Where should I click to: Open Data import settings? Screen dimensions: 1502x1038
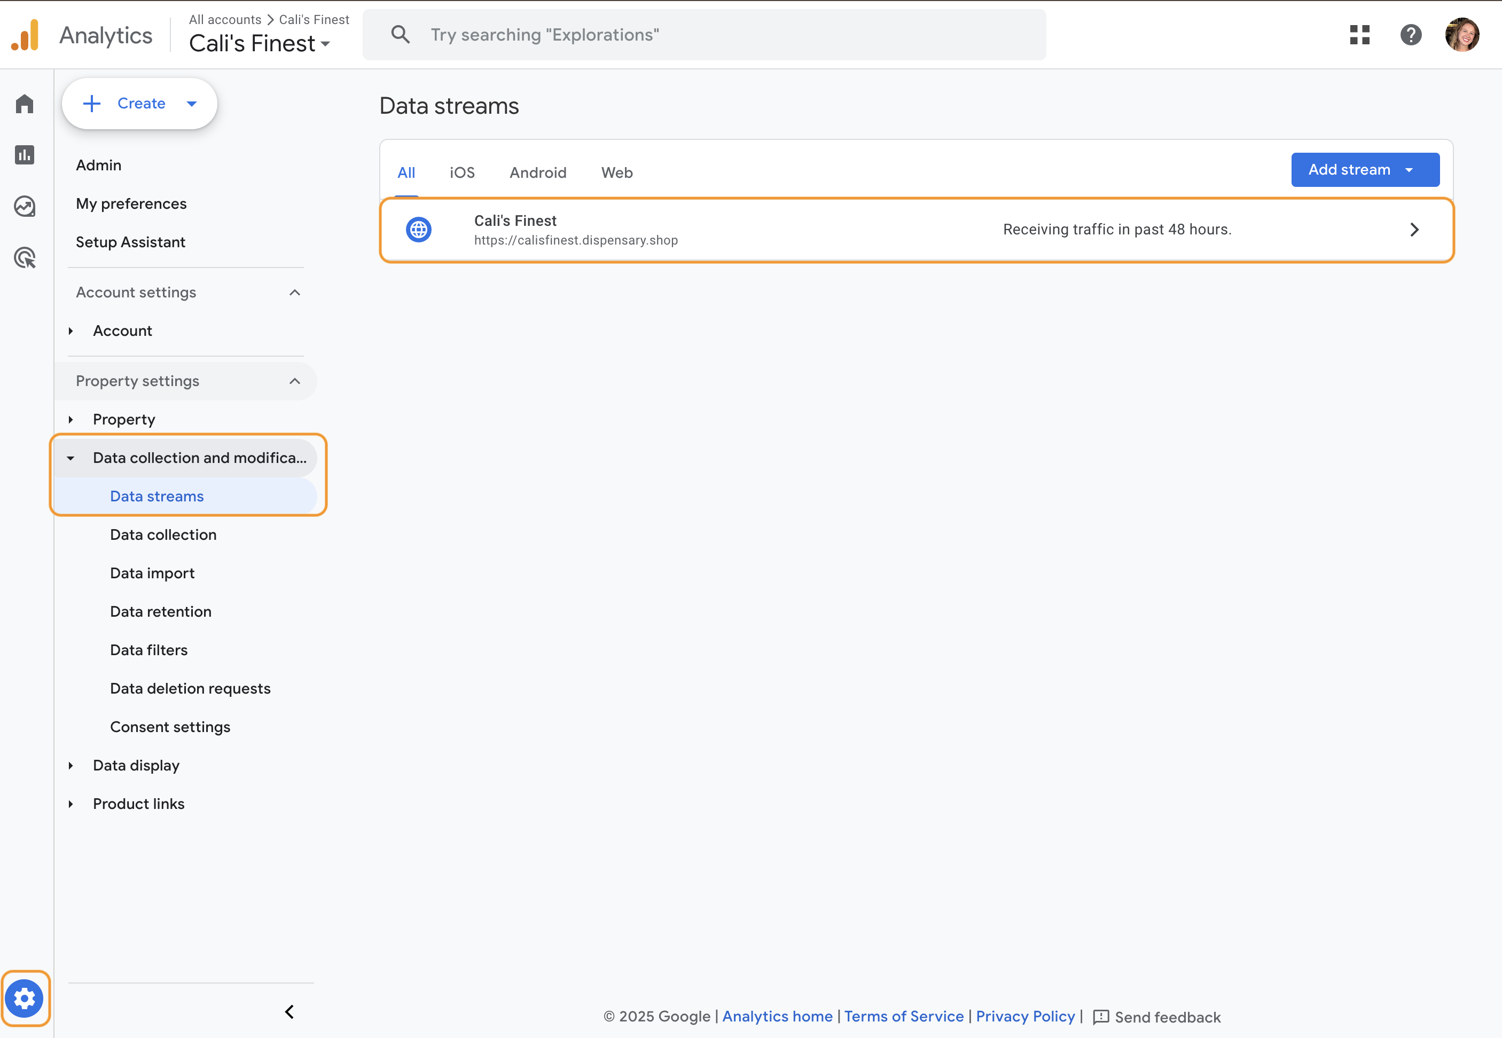tap(152, 573)
